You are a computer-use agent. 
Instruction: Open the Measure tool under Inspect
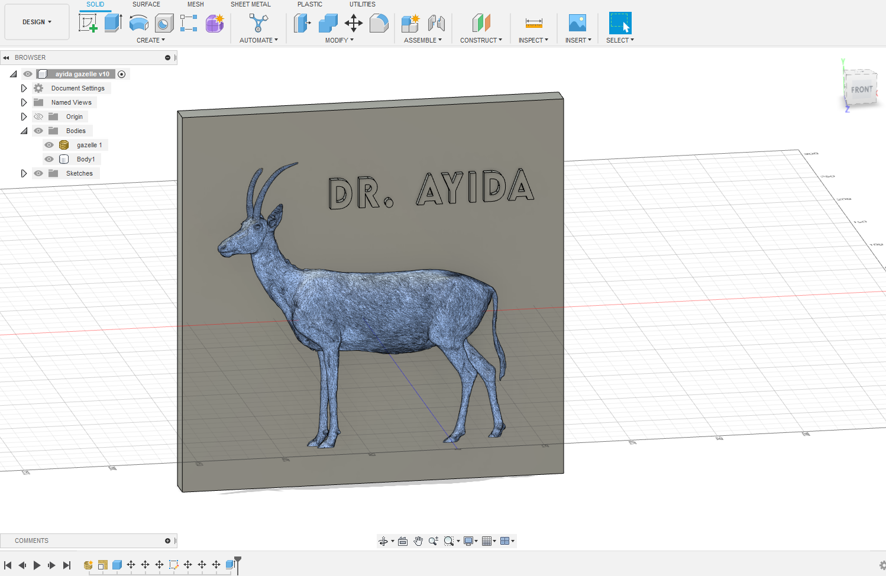point(533,22)
